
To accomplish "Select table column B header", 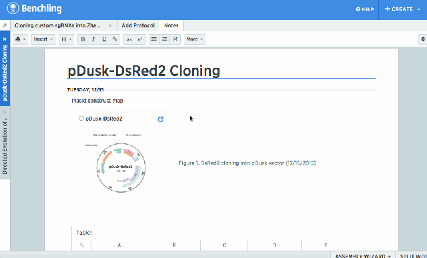I will [x=173, y=245].
